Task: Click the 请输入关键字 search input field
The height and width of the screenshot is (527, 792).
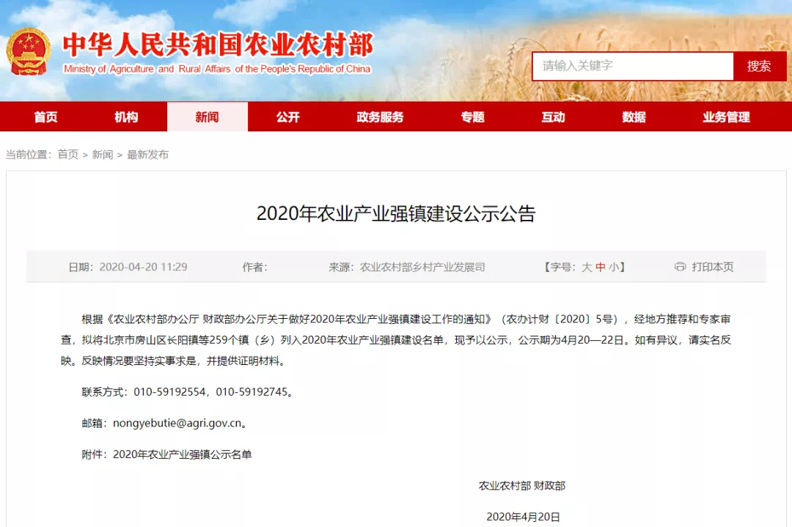Action: (x=633, y=66)
